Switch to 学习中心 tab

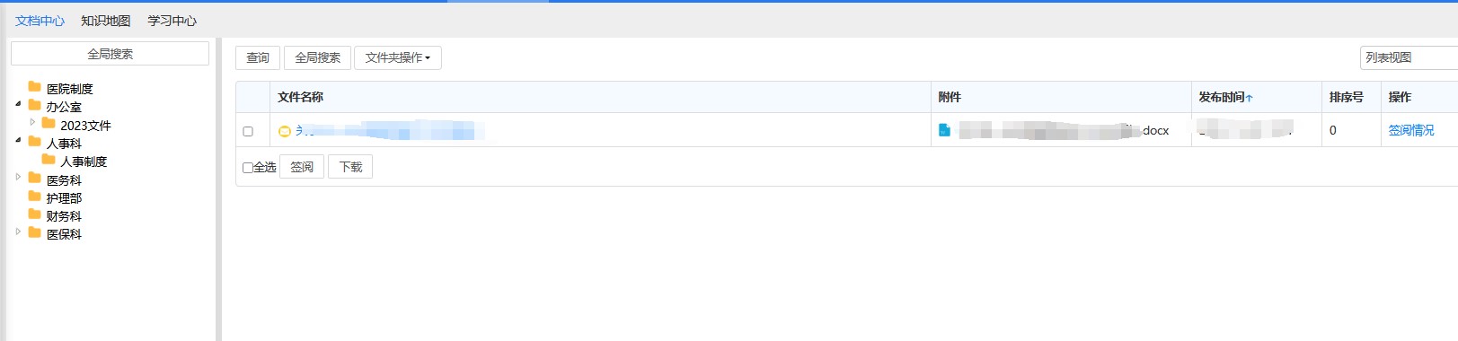click(x=172, y=21)
